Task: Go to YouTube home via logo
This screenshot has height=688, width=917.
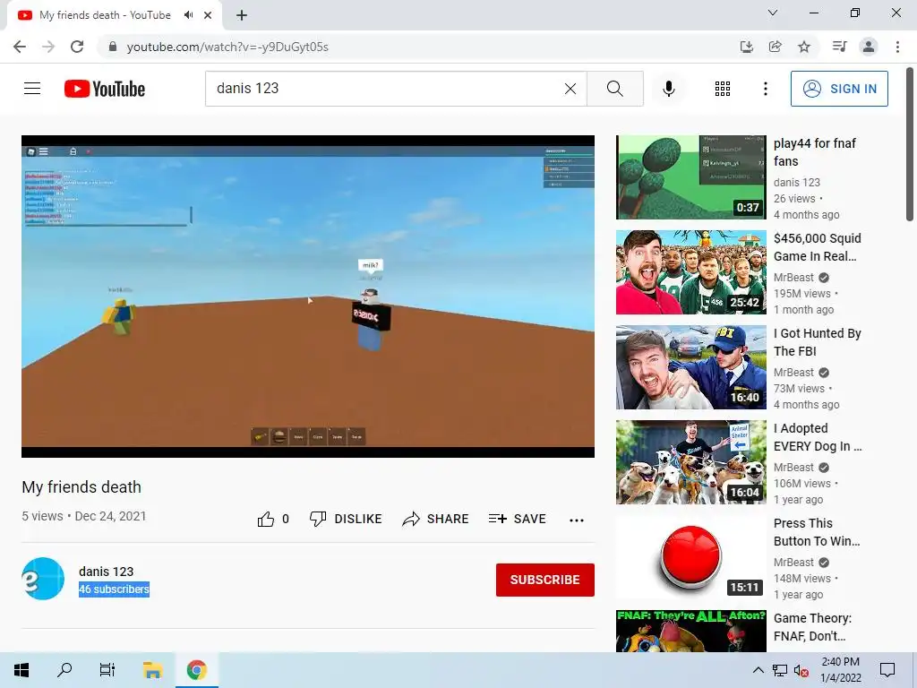Action: (x=105, y=89)
